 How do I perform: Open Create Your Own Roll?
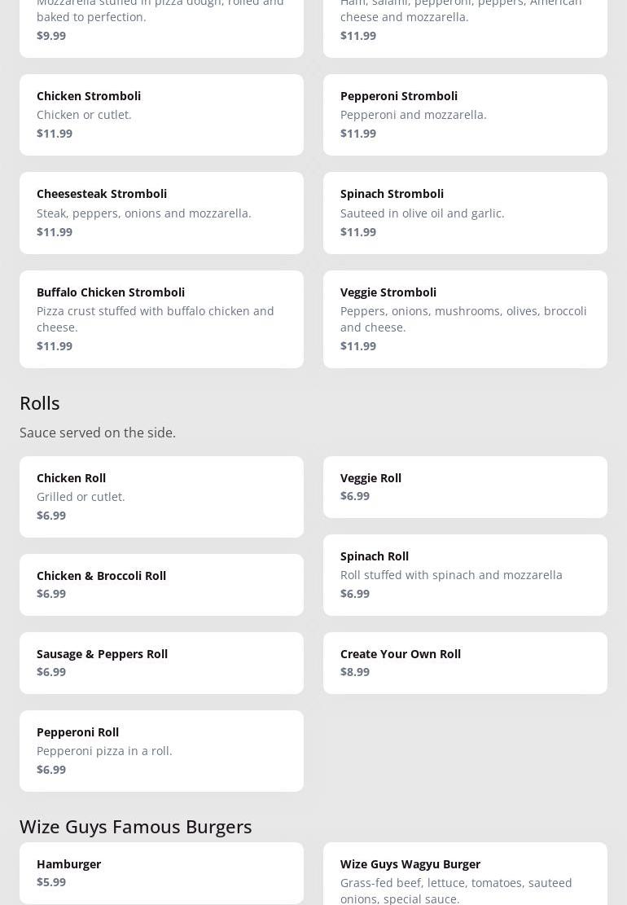pyautogui.click(x=465, y=662)
